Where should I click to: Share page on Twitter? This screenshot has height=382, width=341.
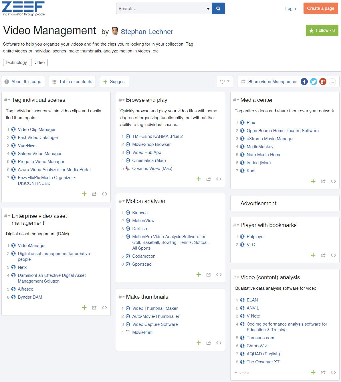click(x=314, y=82)
